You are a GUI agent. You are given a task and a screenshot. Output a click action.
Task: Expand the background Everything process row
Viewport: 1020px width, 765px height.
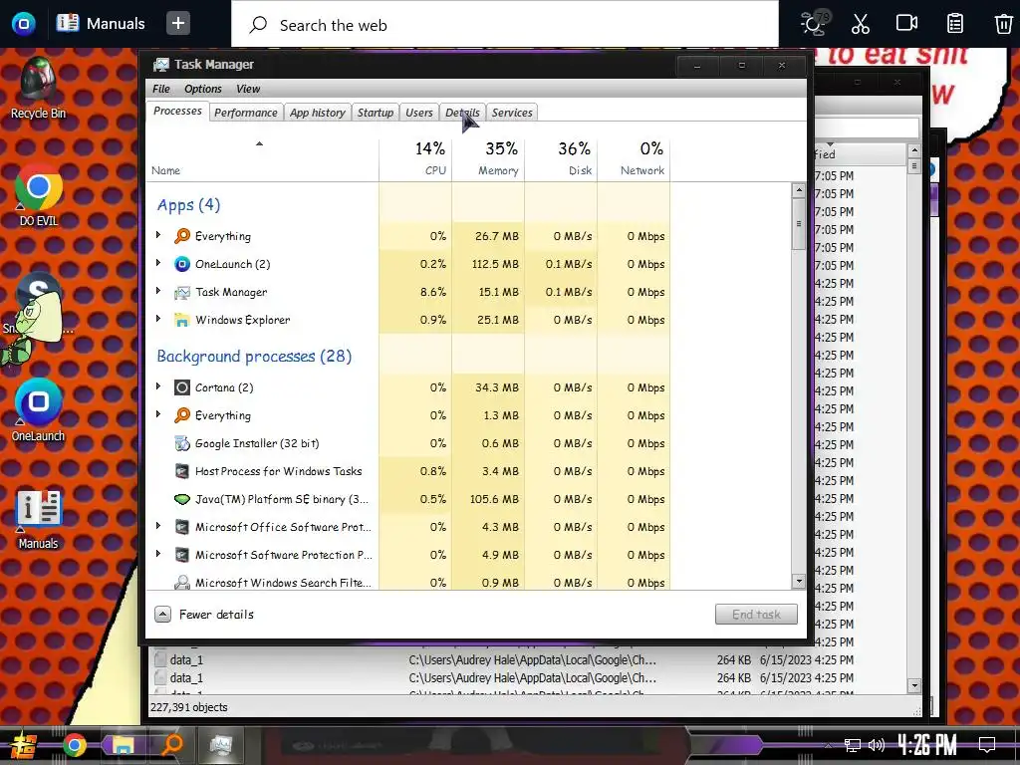point(158,415)
